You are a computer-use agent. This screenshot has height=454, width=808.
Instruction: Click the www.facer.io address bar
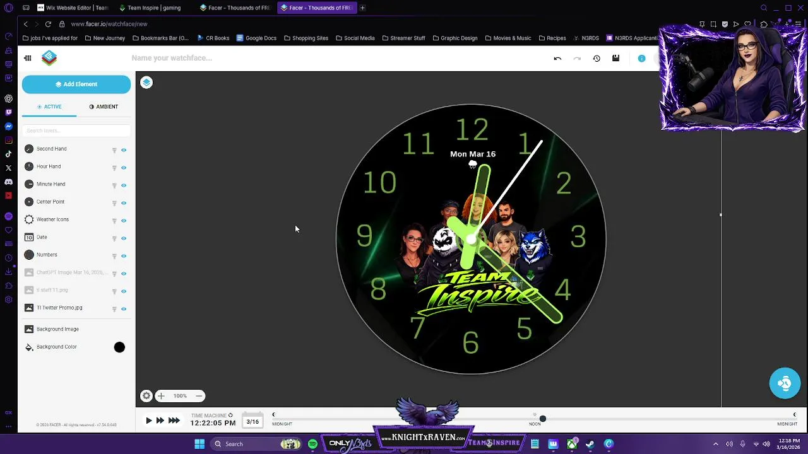(109, 24)
